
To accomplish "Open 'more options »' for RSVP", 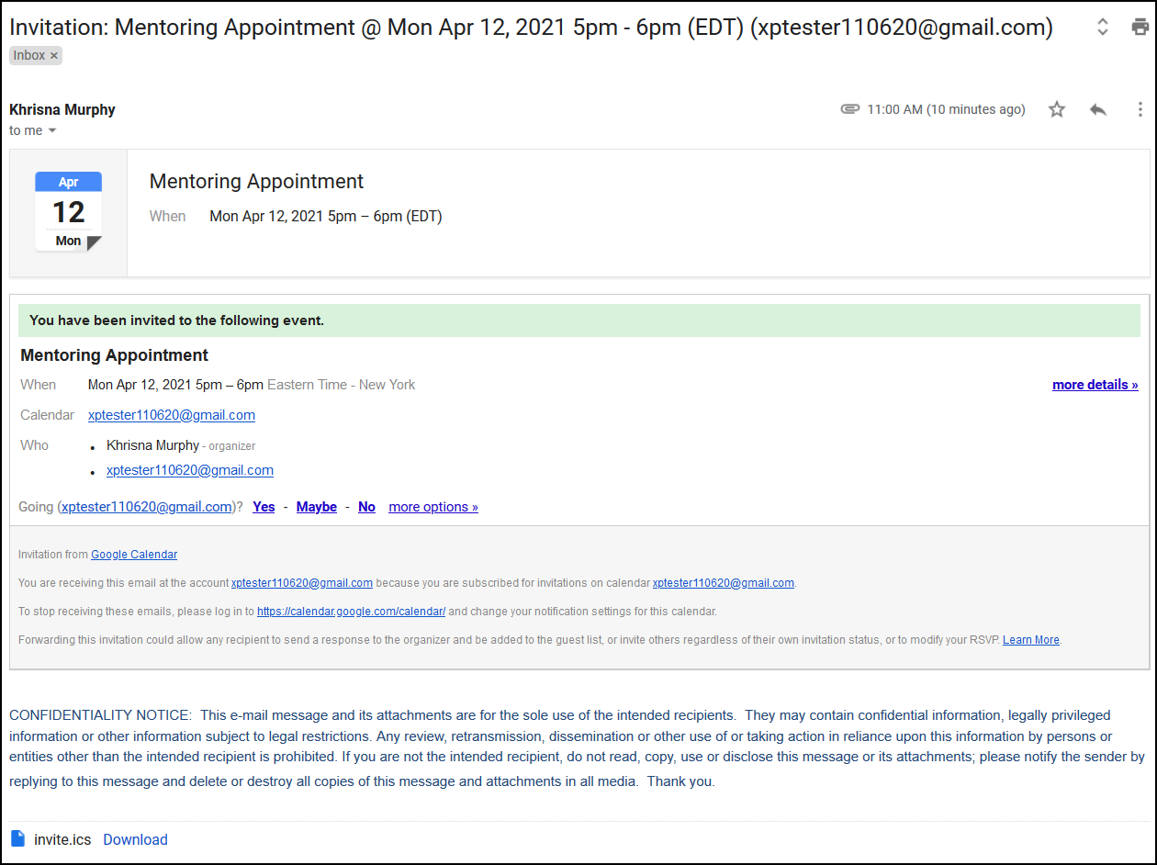I will click(433, 507).
